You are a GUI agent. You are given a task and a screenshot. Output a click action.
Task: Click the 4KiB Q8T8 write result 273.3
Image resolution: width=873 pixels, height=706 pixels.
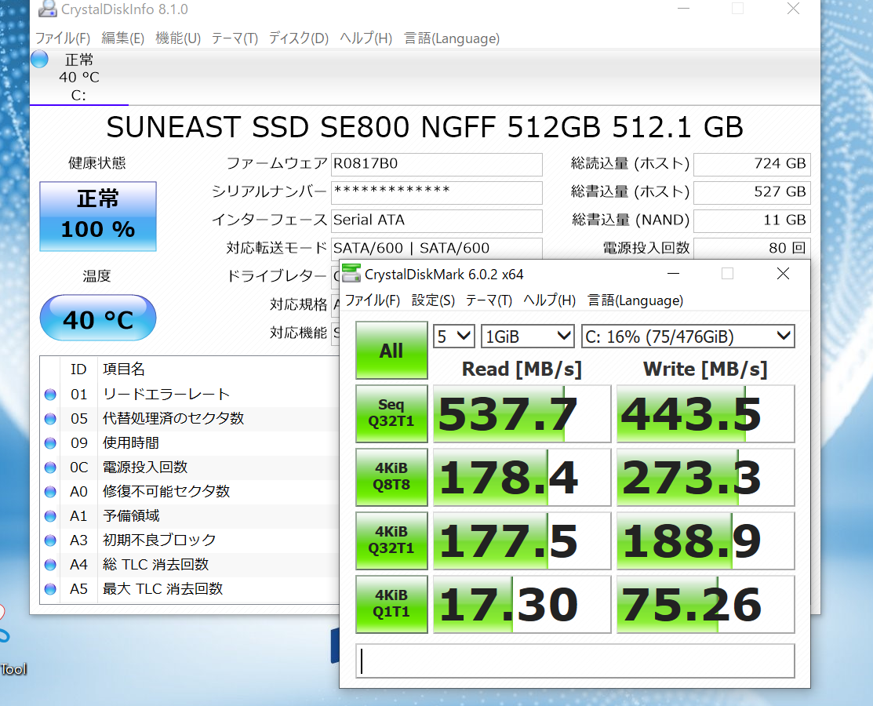[705, 477]
